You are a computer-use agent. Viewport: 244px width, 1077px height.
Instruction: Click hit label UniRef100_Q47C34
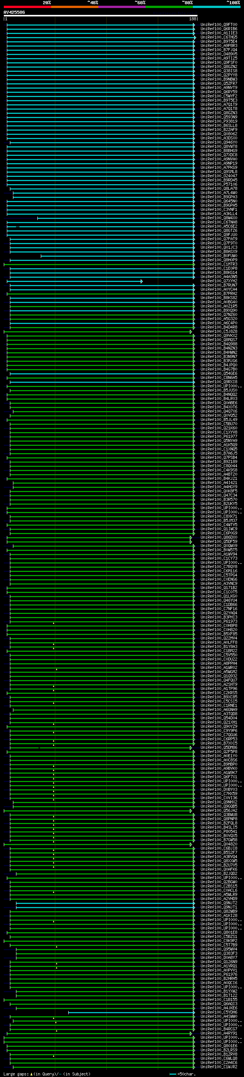tap(219, 495)
